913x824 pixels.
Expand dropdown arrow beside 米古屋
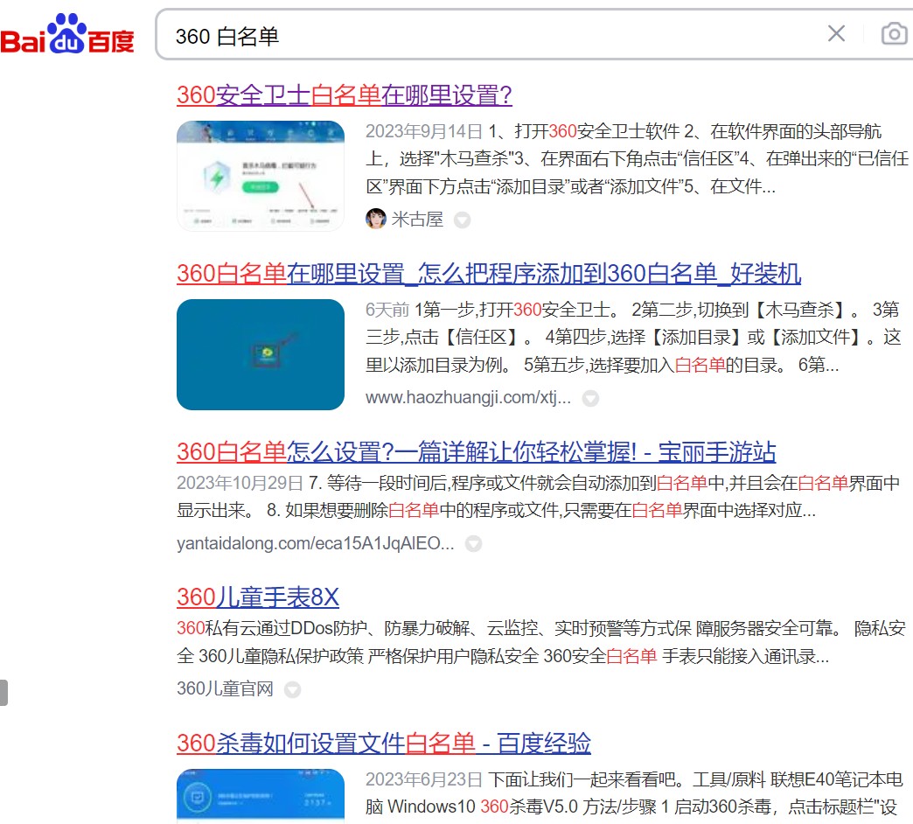pyautogui.click(x=463, y=220)
